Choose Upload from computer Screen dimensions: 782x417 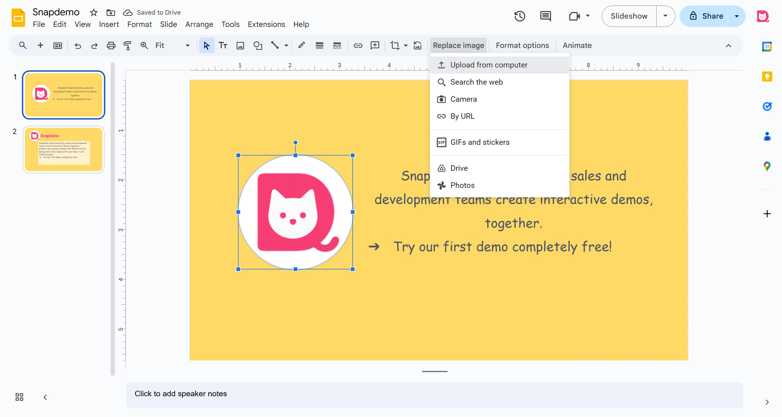[x=500, y=65]
